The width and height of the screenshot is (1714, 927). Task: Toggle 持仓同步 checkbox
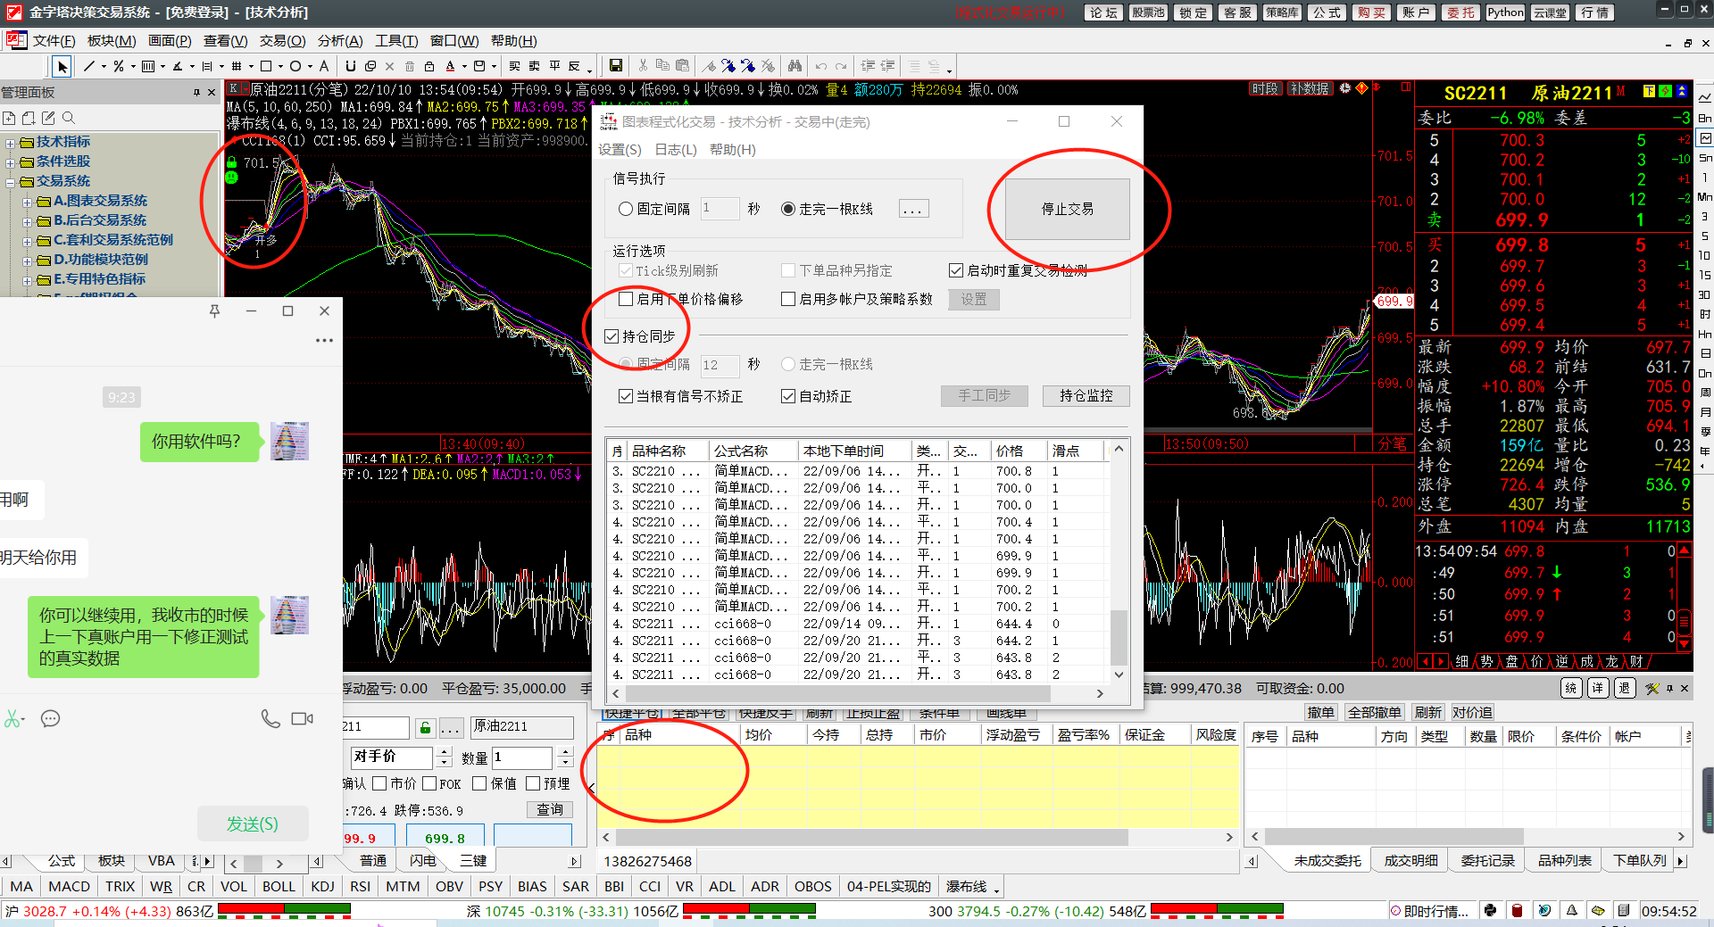click(612, 336)
